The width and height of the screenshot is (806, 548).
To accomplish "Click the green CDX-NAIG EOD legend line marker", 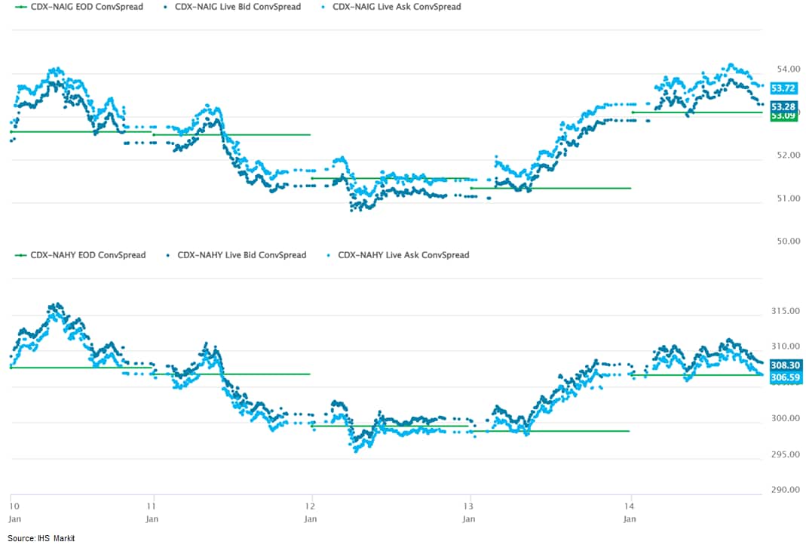I will [21, 7].
